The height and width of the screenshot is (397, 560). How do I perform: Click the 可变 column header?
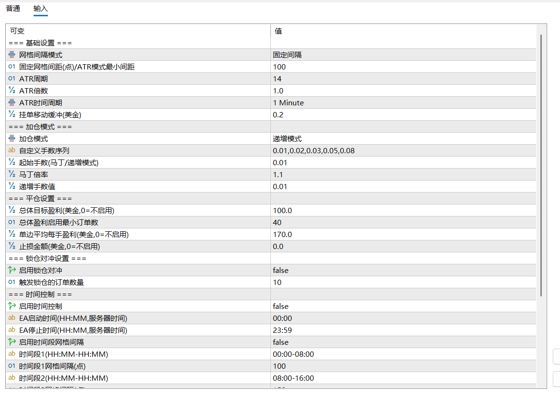pyautogui.click(x=138, y=31)
